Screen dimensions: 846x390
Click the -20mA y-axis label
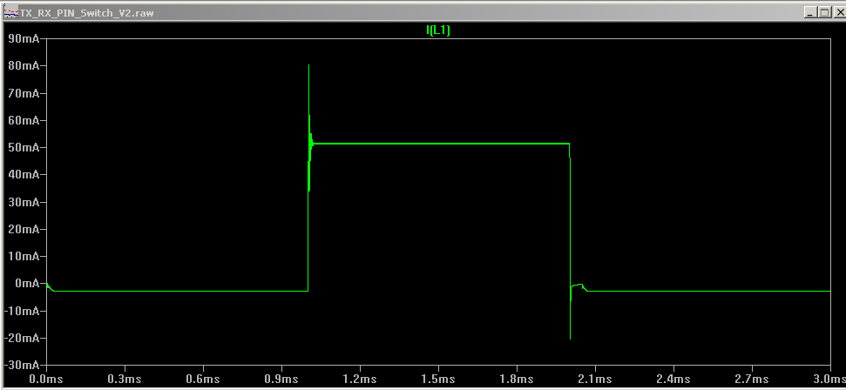click(22, 338)
